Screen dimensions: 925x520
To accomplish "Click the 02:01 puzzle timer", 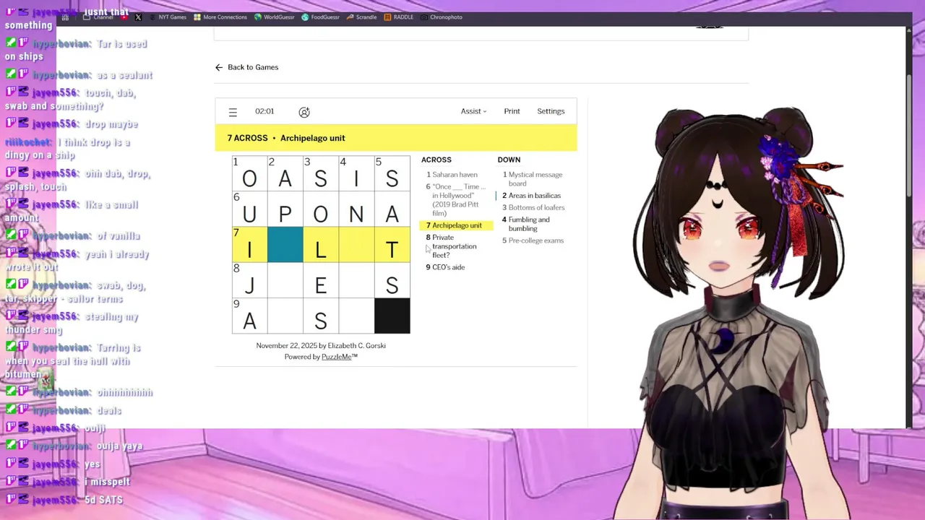I will click(264, 111).
